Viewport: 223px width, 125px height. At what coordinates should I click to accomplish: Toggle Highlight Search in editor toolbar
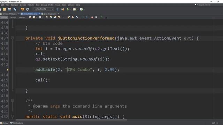[59, 17]
